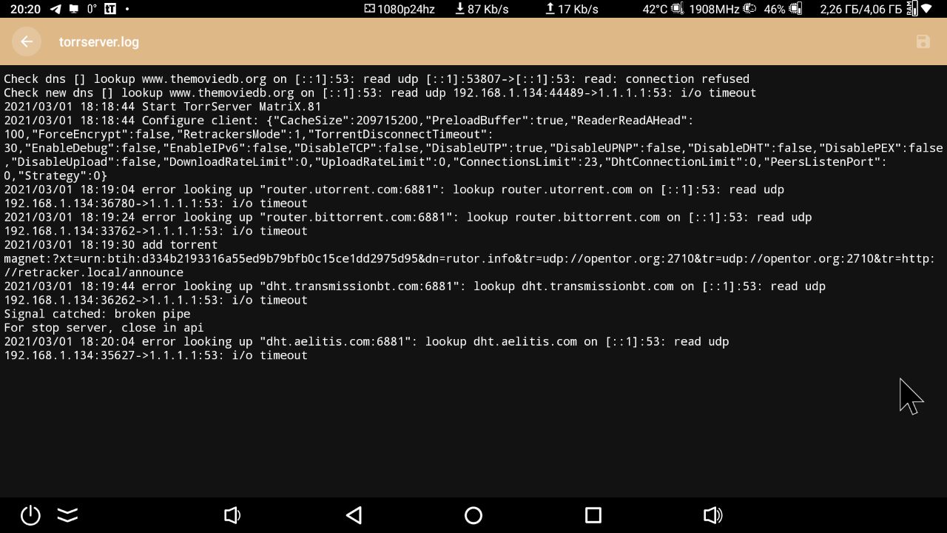This screenshot has width=947, height=533.
Task: Tap the RAM usage icon
Action: pos(911,9)
